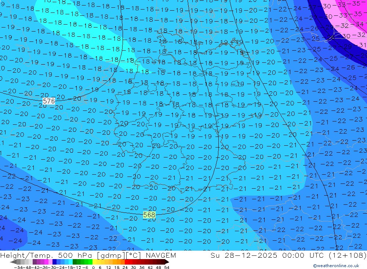Screen dimensions: 367x269
Task: Pick the bright red swatch above the 24 label
Action: pos(127,262)
